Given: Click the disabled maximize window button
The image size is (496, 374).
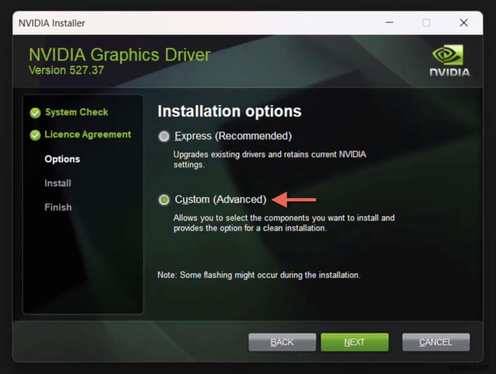Looking at the screenshot, I should pyautogui.click(x=426, y=22).
